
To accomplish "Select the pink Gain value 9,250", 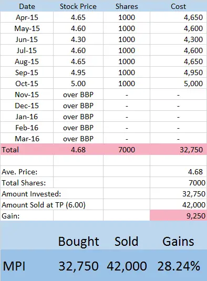I will (178, 216).
